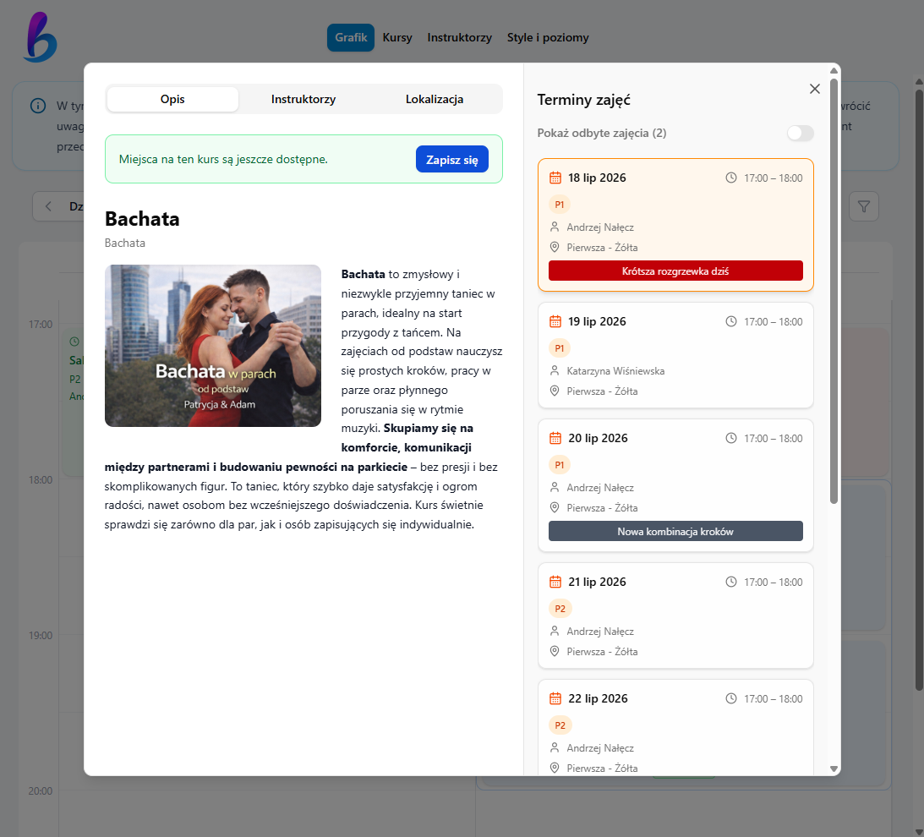Click person icon on 21 lip card

[x=555, y=632]
